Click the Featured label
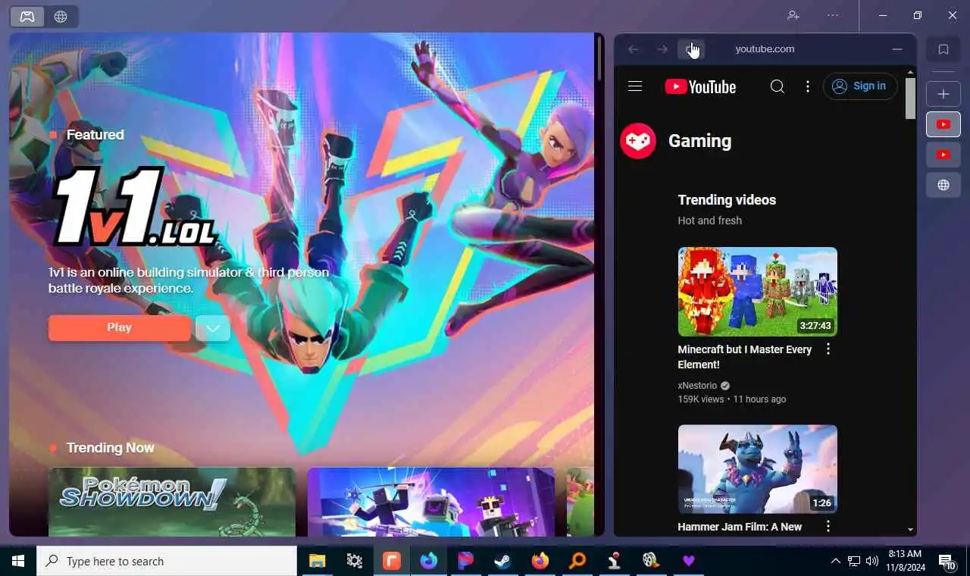970x576 pixels. (95, 135)
